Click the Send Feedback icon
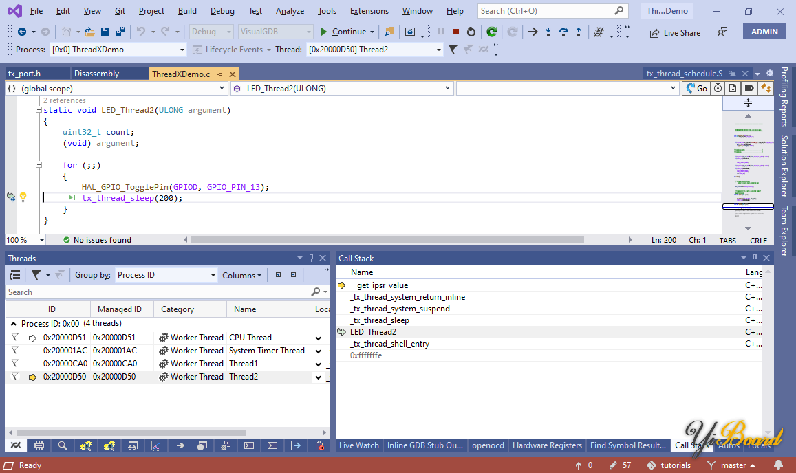This screenshot has height=473, width=796. pos(722,32)
